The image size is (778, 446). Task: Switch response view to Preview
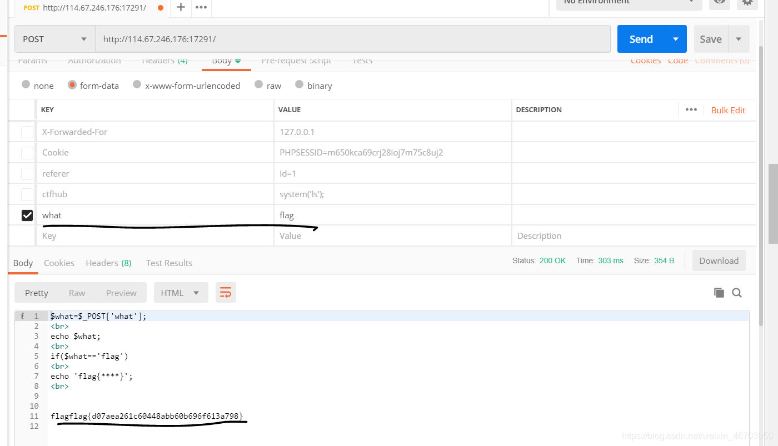click(x=121, y=293)
